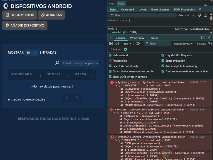Image resolution: width=213 pixels, height=160 pixels.
Task: Open bootstrap stylesheet source link
Action: [x=192, y=29]
